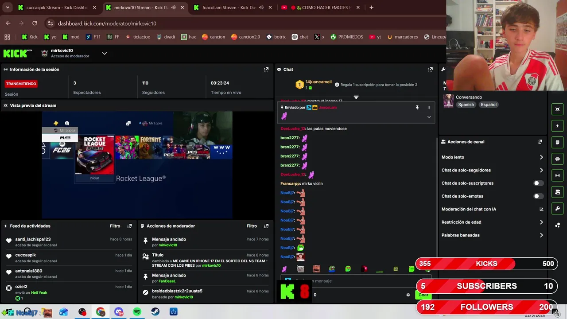
Task: Pop out the Acciones de canal panel
Action: click(540, 142)
